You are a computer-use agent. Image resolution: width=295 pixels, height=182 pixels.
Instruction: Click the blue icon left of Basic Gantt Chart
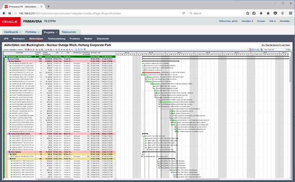tap(261, 49)
